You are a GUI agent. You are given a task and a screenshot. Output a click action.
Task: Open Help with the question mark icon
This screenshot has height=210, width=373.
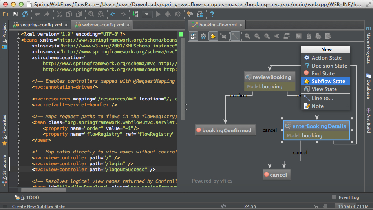[x=212, y=14]
